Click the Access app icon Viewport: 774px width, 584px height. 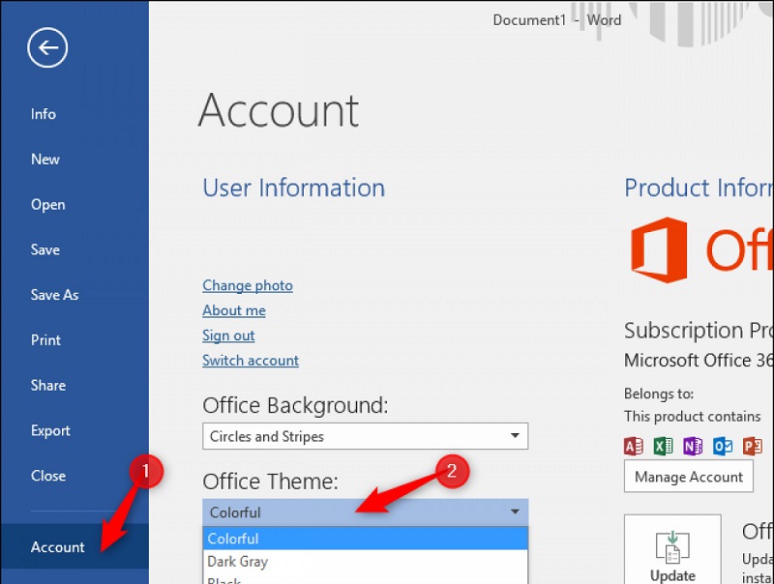pos(634,446)
